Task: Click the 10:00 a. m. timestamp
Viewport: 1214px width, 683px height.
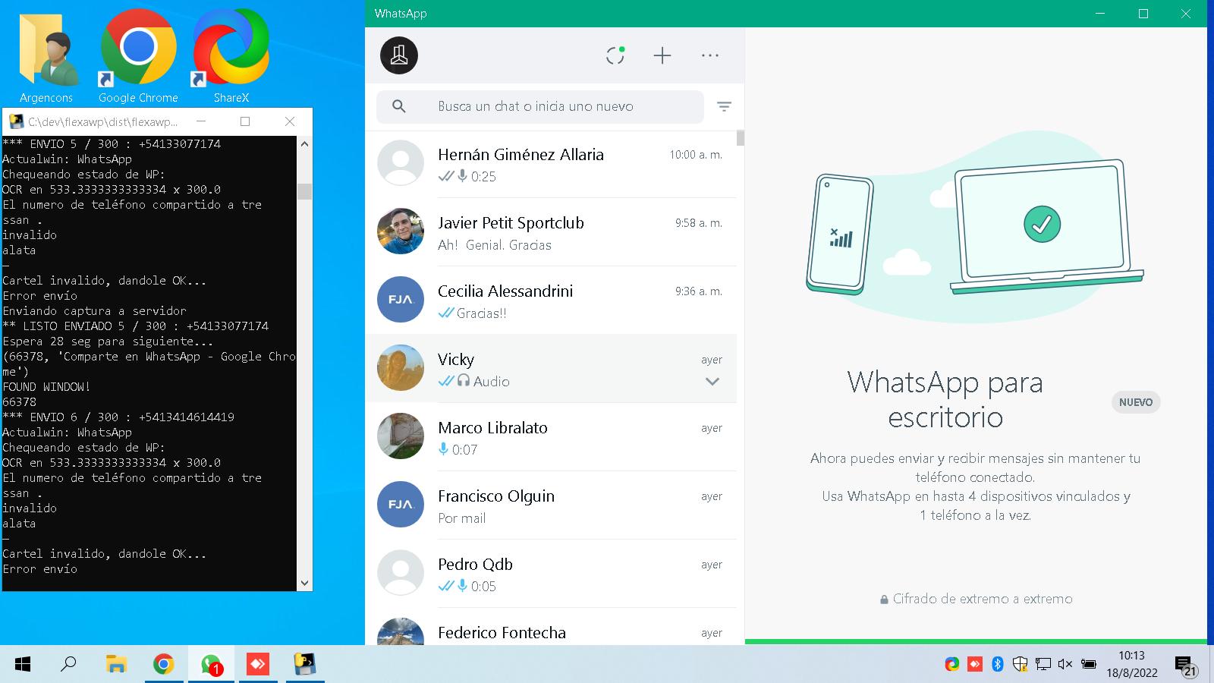Action: 696,155
